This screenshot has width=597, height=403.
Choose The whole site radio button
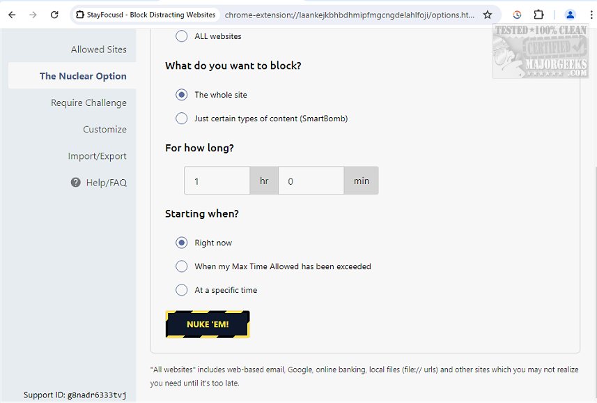(x=182, y=95)
